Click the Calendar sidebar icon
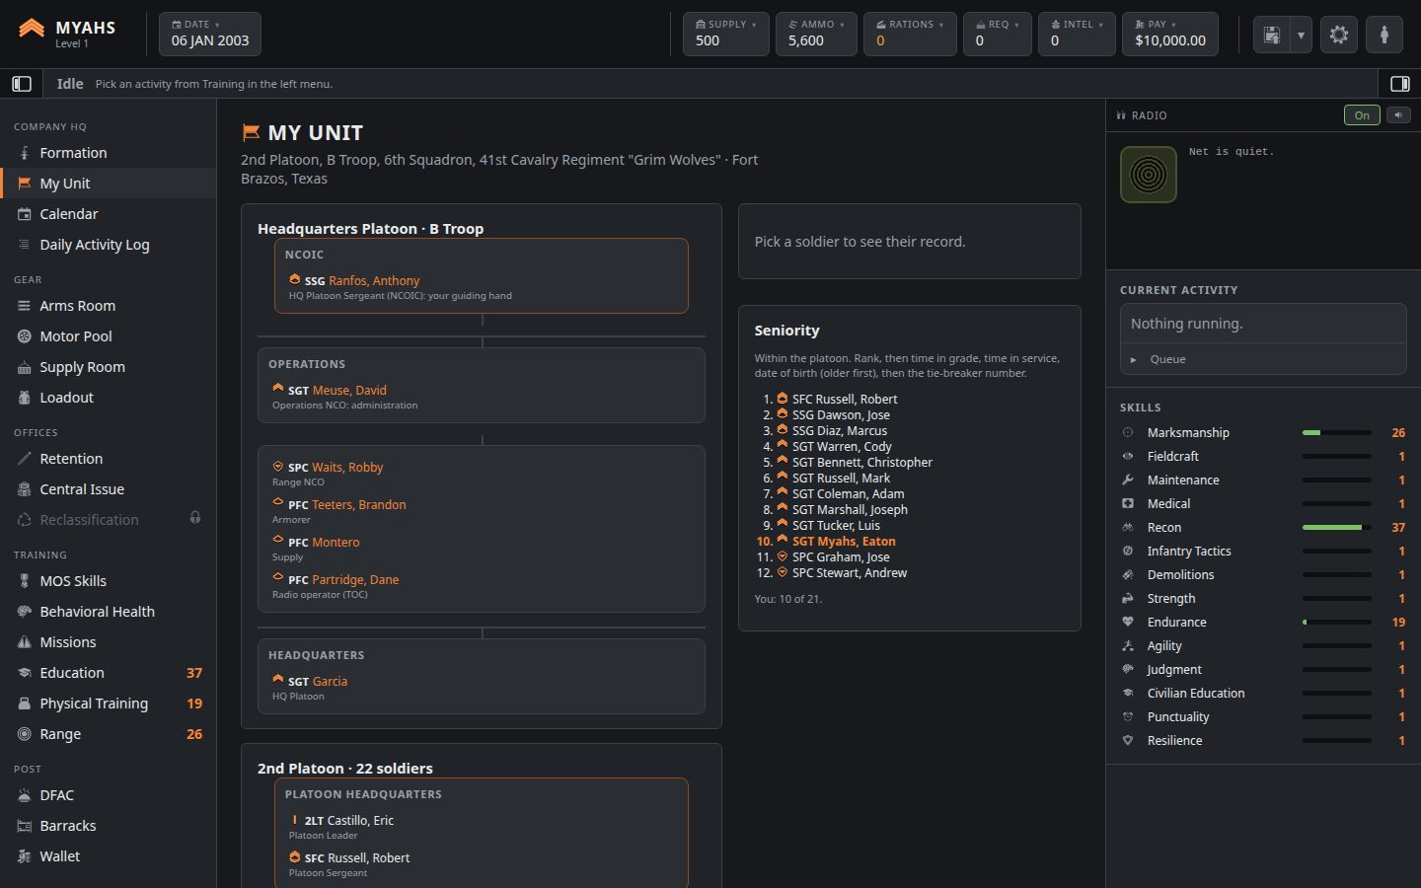The image size is (1421, 888). tap(25, 214)
